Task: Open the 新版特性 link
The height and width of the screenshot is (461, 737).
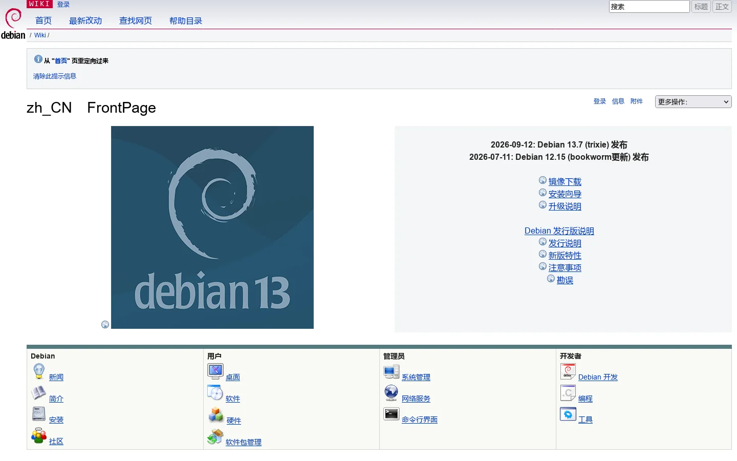Action: tap(565, 256)
